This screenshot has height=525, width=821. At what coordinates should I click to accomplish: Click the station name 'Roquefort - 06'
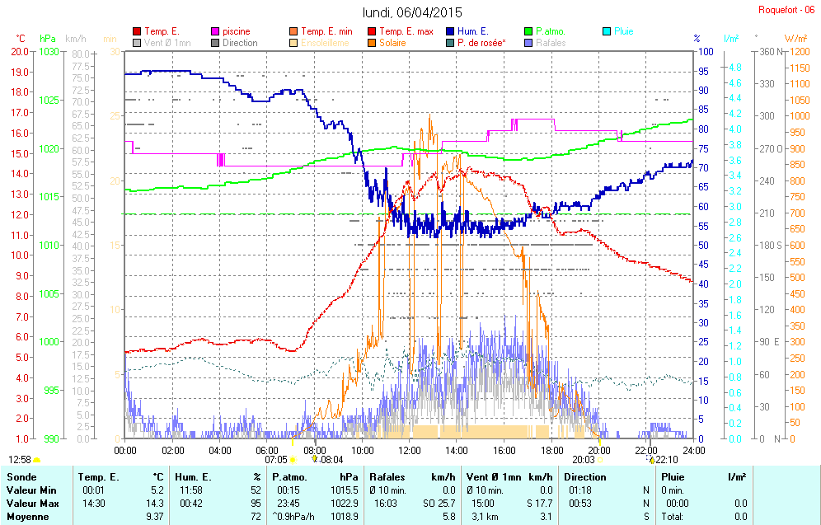coord(786,10)
